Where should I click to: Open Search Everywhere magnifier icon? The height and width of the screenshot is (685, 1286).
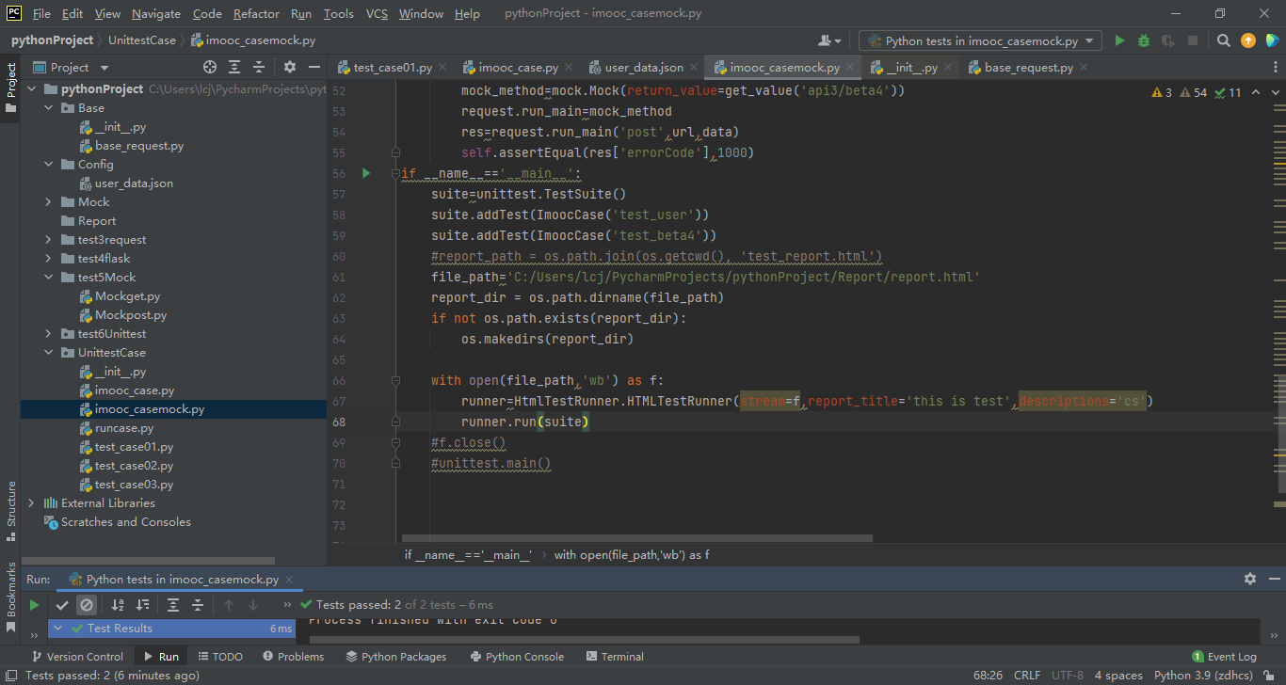(x=1224, y=40)
